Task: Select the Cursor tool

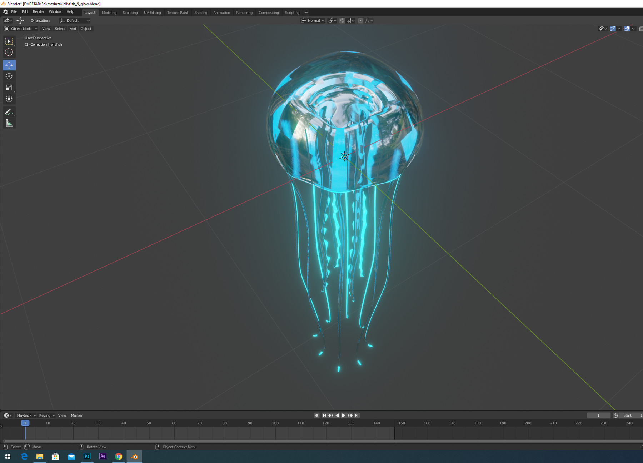Action: coord(9,52)
